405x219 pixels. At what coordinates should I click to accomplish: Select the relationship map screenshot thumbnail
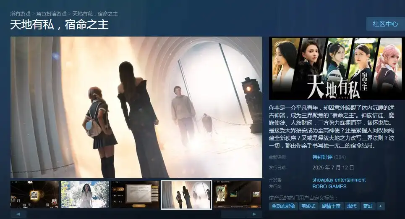pyautogui.click(x=34, y=195)
